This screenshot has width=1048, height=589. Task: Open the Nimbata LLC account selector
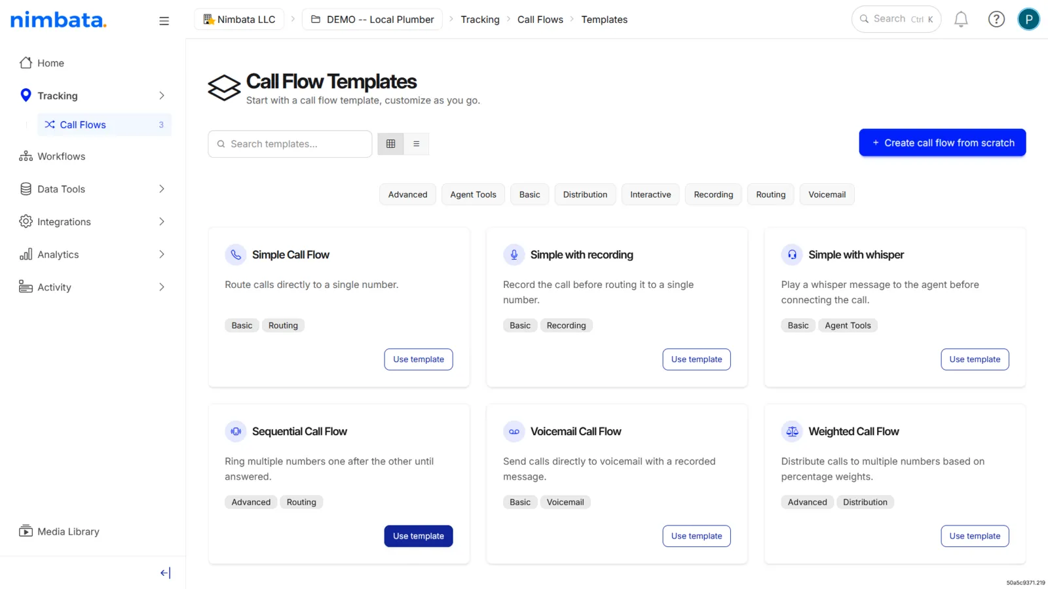239,20
